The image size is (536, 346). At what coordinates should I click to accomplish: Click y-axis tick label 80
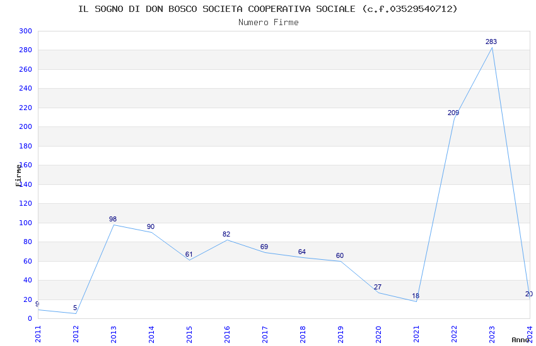click(28, 242)
